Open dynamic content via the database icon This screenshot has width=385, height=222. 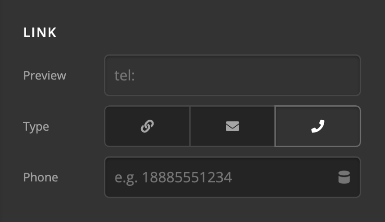coord(344,177)
